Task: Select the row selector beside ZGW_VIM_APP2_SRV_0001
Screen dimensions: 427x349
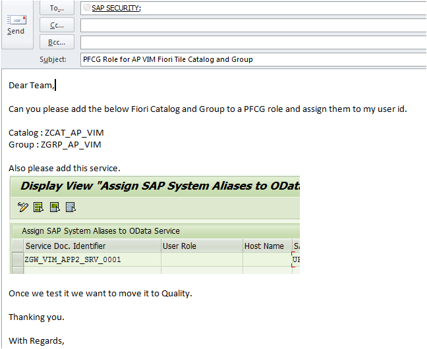Action: click(18, 259)
